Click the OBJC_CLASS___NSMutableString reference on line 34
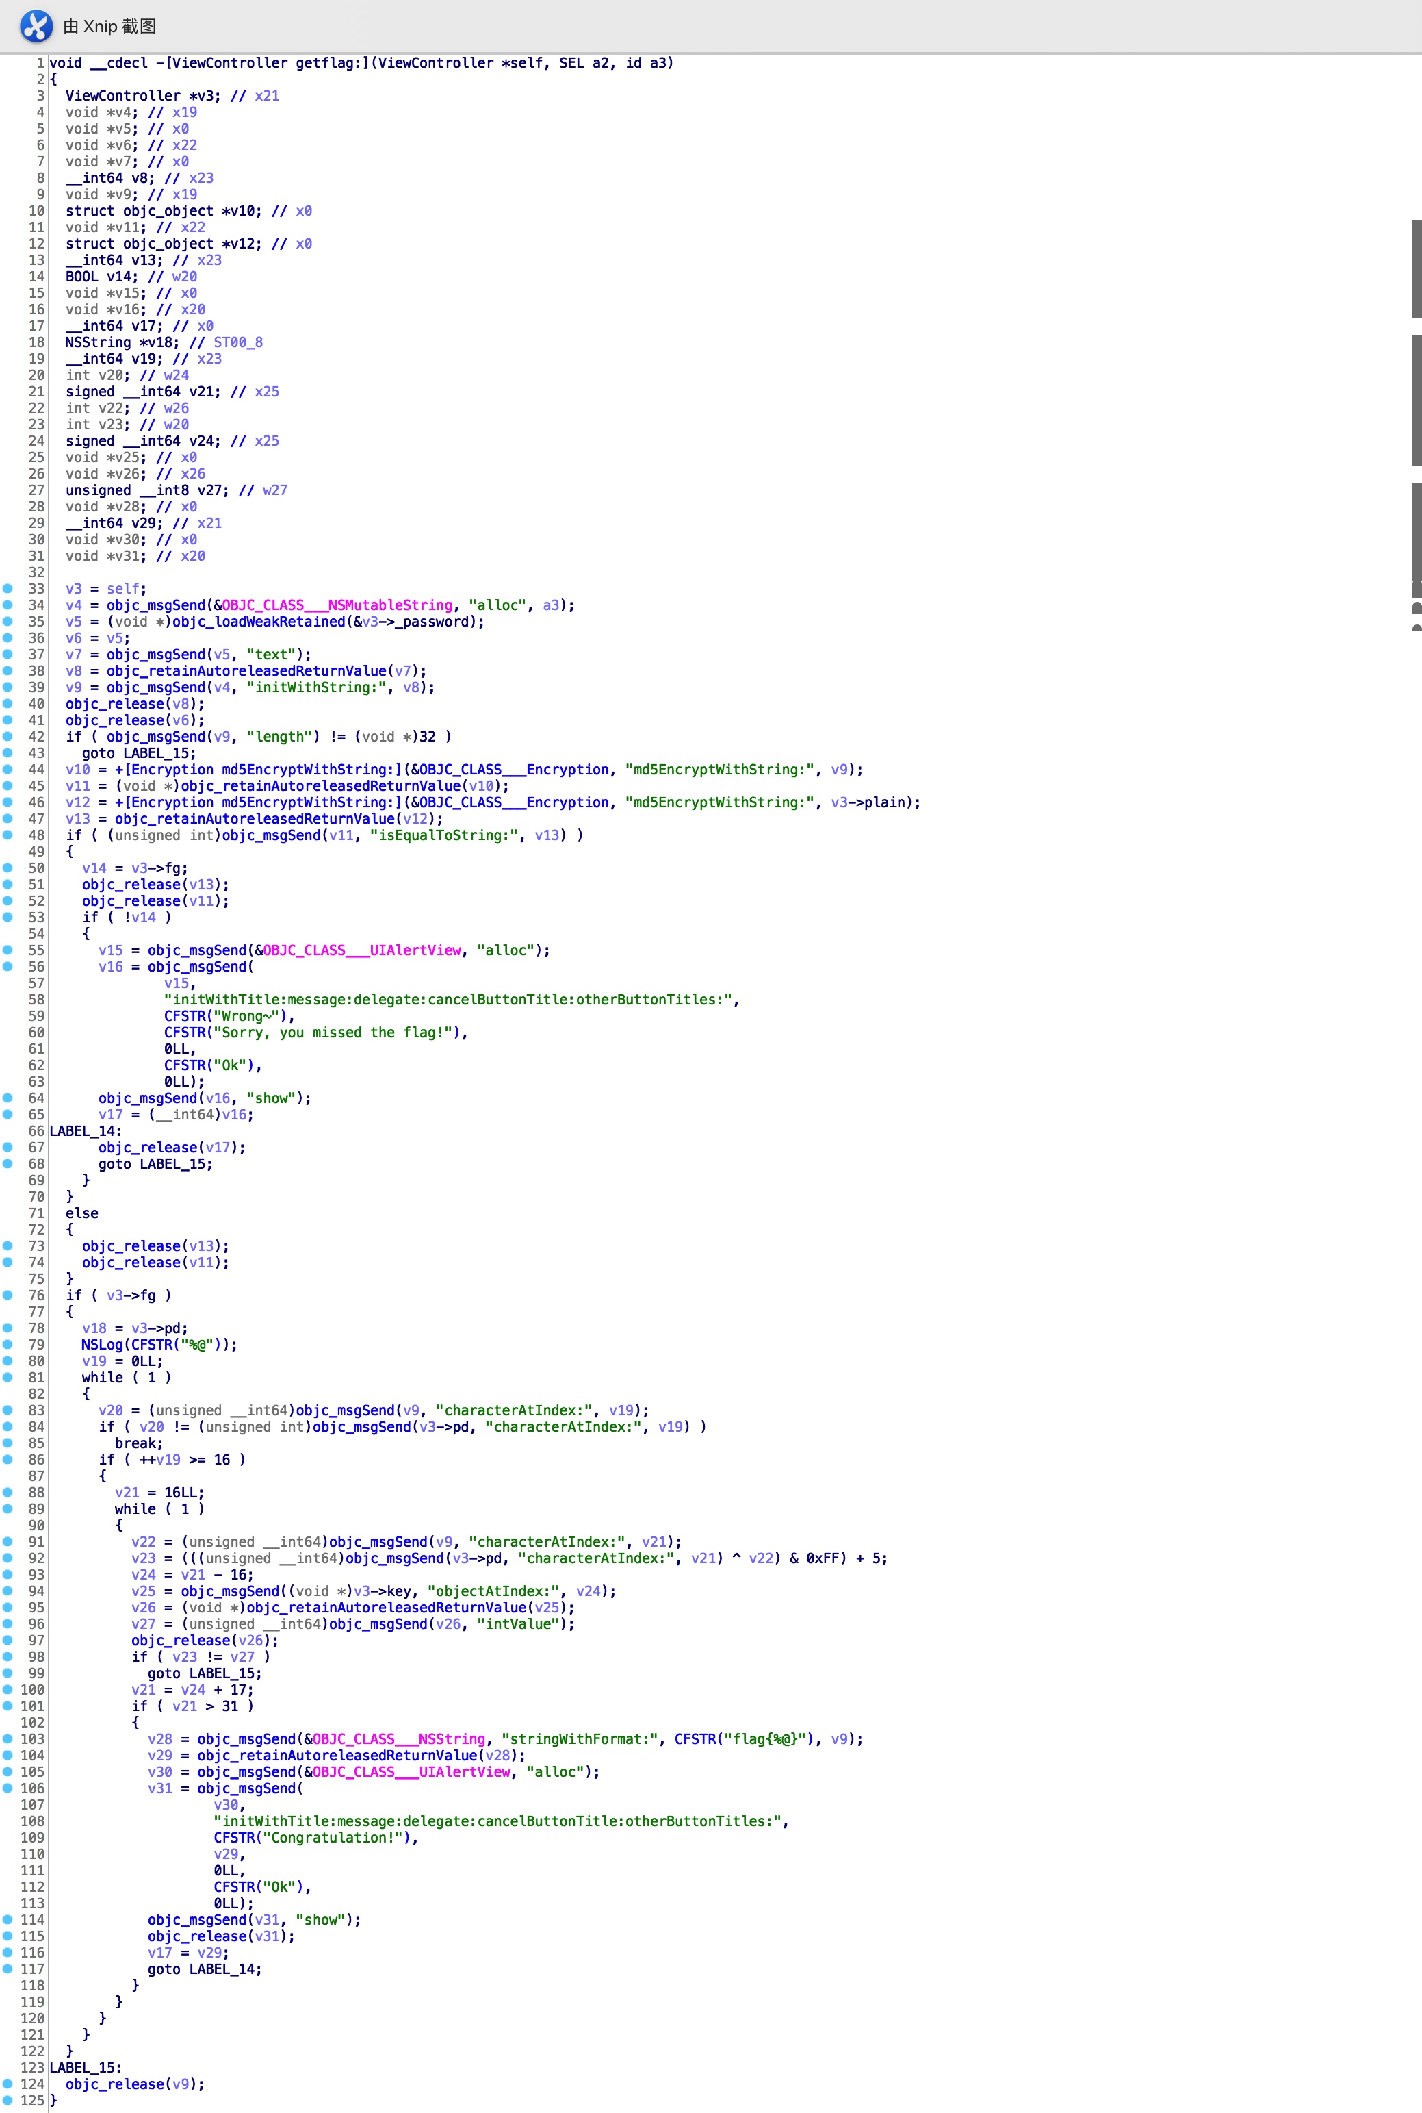 click(x=337, y=605)
